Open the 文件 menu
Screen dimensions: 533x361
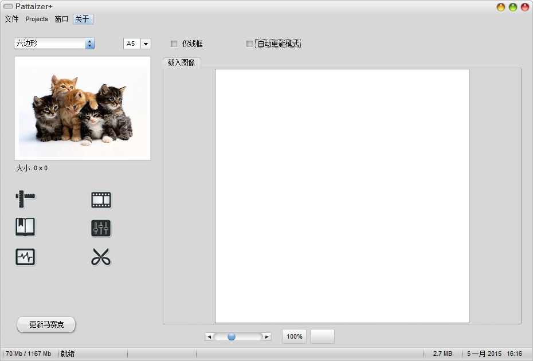(11, 19)
